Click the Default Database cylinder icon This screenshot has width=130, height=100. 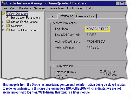click(x=3, y=13)
